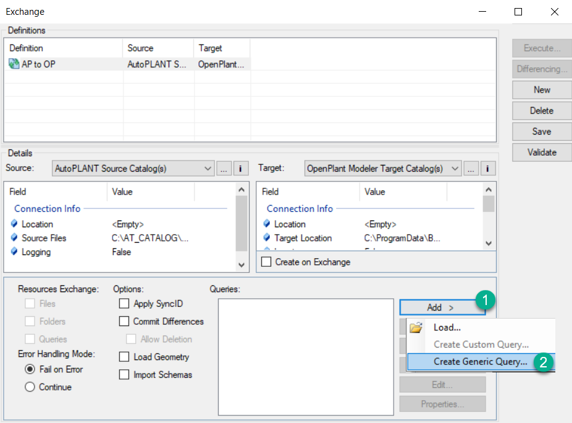This screenshot has width=572, height=423.
Task: Select source Location <Empty> value
Action: pos(128,224)
